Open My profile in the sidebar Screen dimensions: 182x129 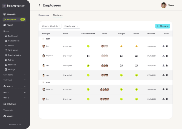11,14
